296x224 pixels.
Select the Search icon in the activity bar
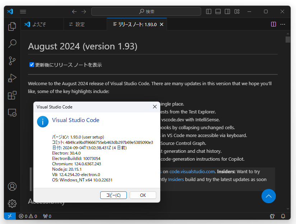[x=12, y=43]
